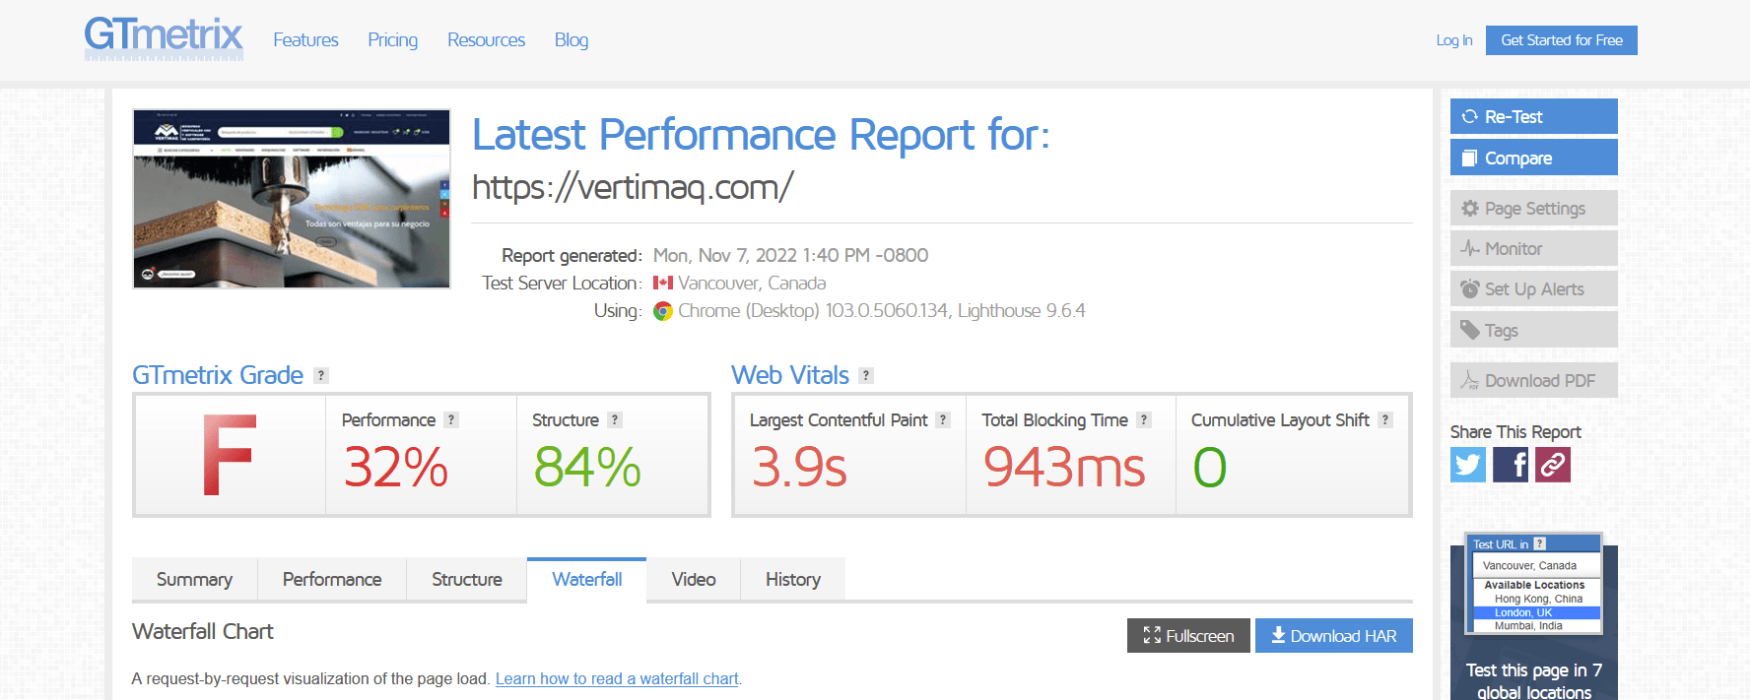Image resolution: width=1750 pixels, height=700 pixels.
Task: Click the Re-Test button
Action: point(1534,116)
